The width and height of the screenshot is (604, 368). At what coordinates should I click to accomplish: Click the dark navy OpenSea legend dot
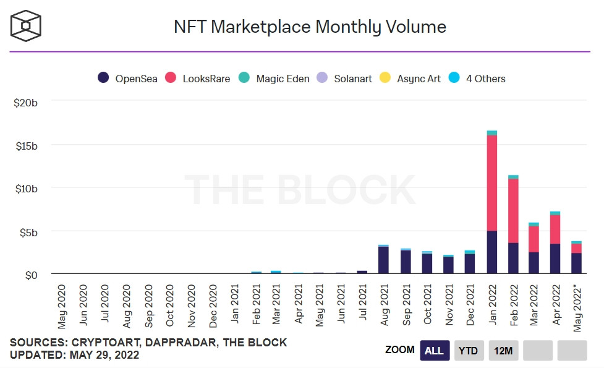[104, 79]
